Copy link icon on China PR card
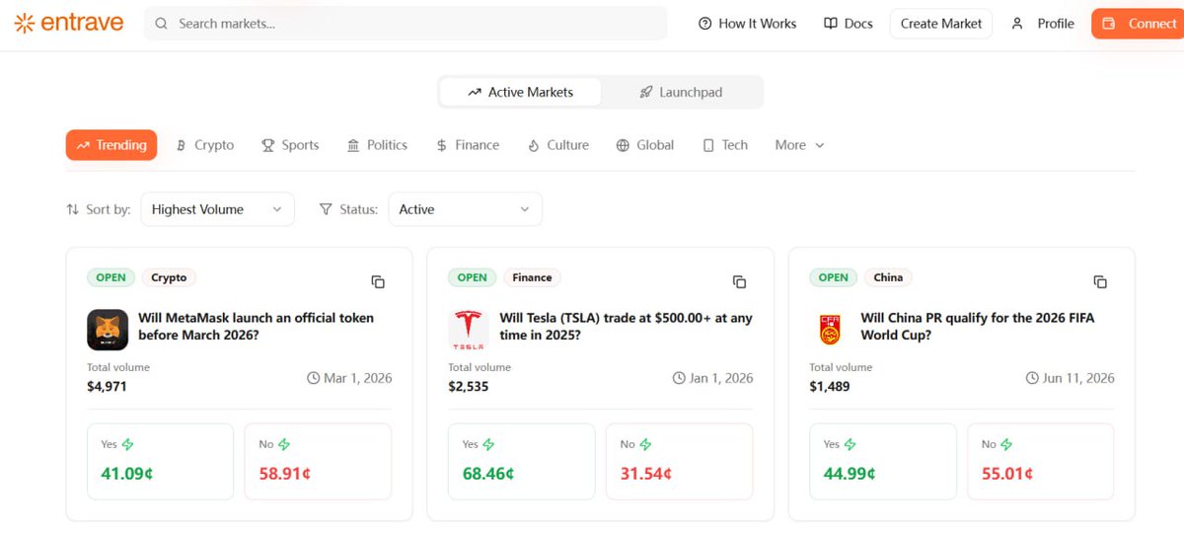This screenshot has height=535, width=1184. [1100, 281]
